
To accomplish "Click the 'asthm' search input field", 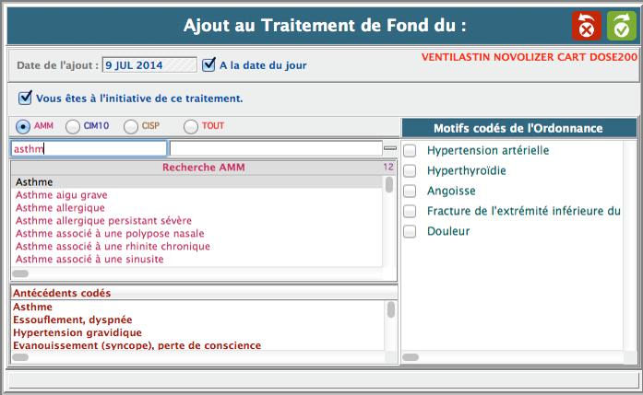I will point(89,148).
